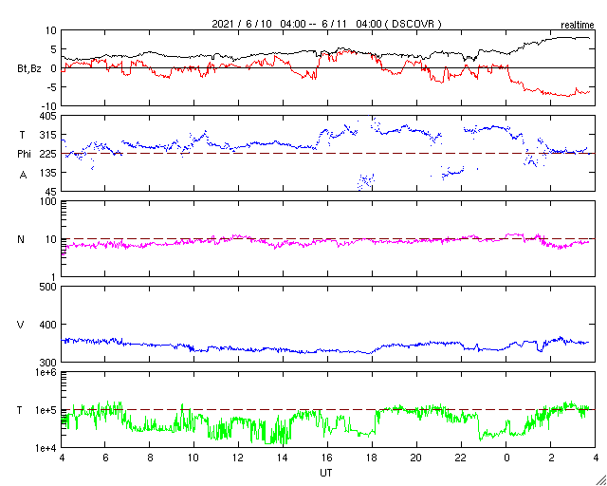Viewport: 607px width, 486px height.
Task: Click the '-10' tick on Bt,Bz panel
Action: pyautogui.click(x=49, y=105)
